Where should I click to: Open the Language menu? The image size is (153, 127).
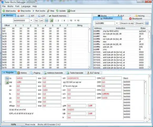(x=26, y=6)
